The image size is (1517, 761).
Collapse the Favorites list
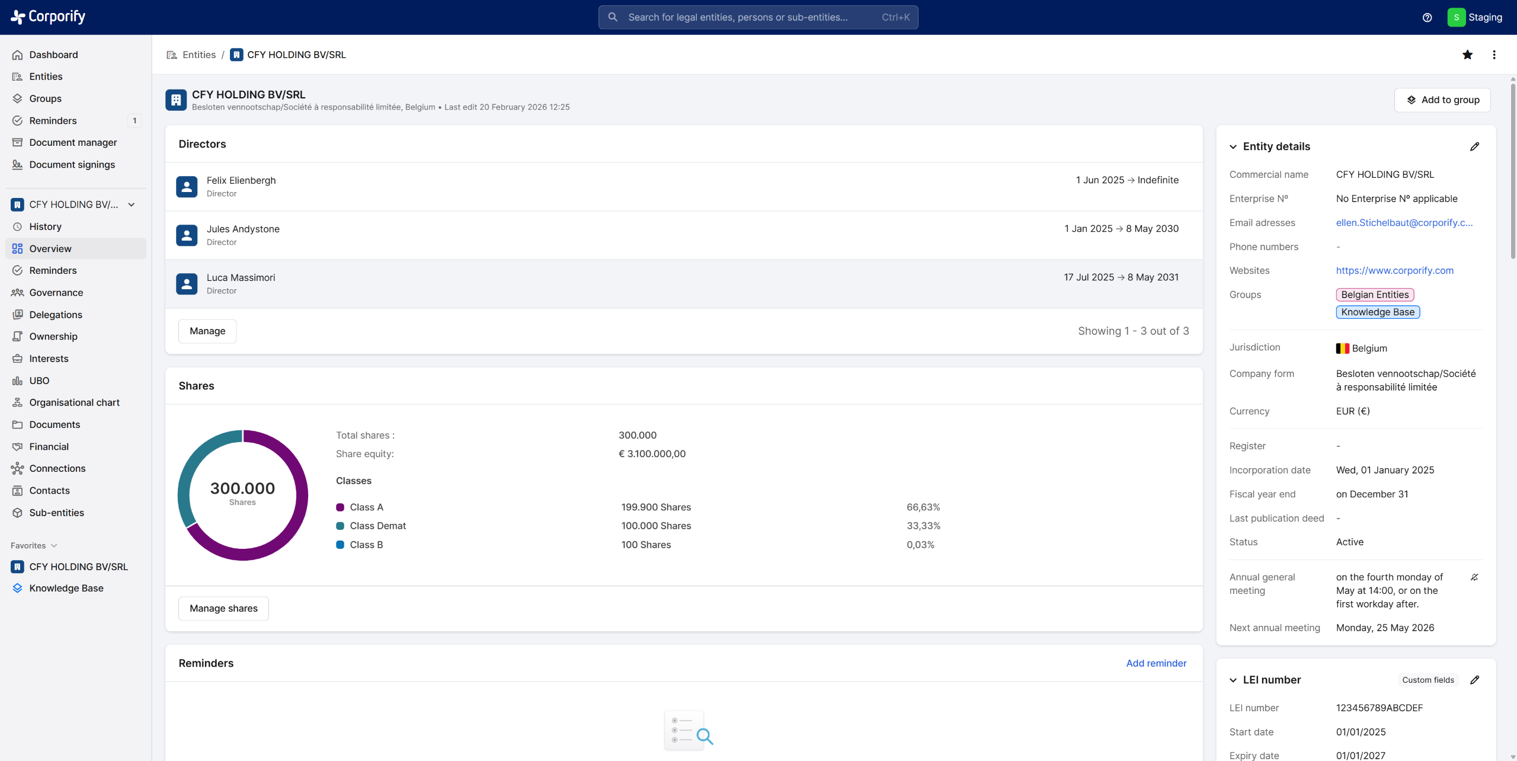[54, 545]
